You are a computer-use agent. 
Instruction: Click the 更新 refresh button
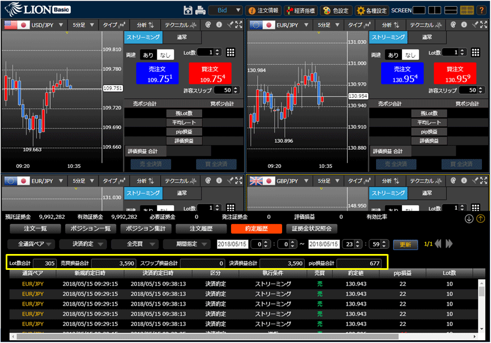click(x=405, y=244)
